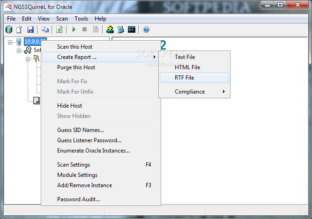Open the command prompt toolbar icon
This screenshot has height=219, width=312.
tap(132, 29)
